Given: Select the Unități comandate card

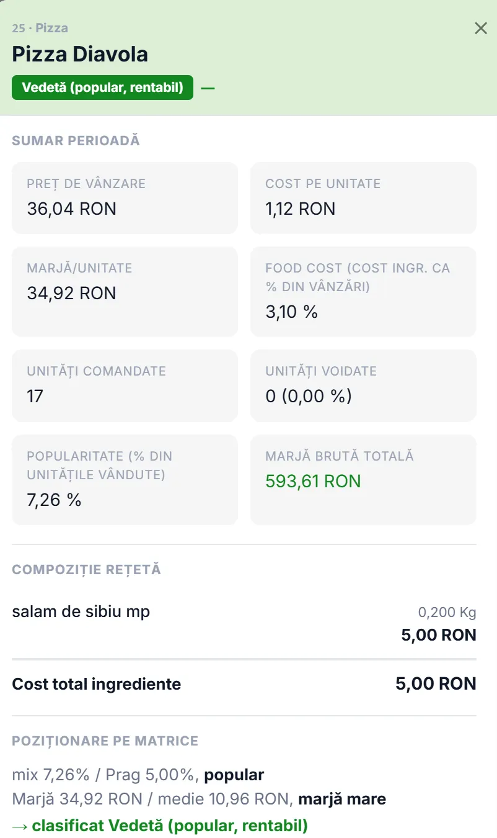Looking at the screenshot, I should 125,385.
